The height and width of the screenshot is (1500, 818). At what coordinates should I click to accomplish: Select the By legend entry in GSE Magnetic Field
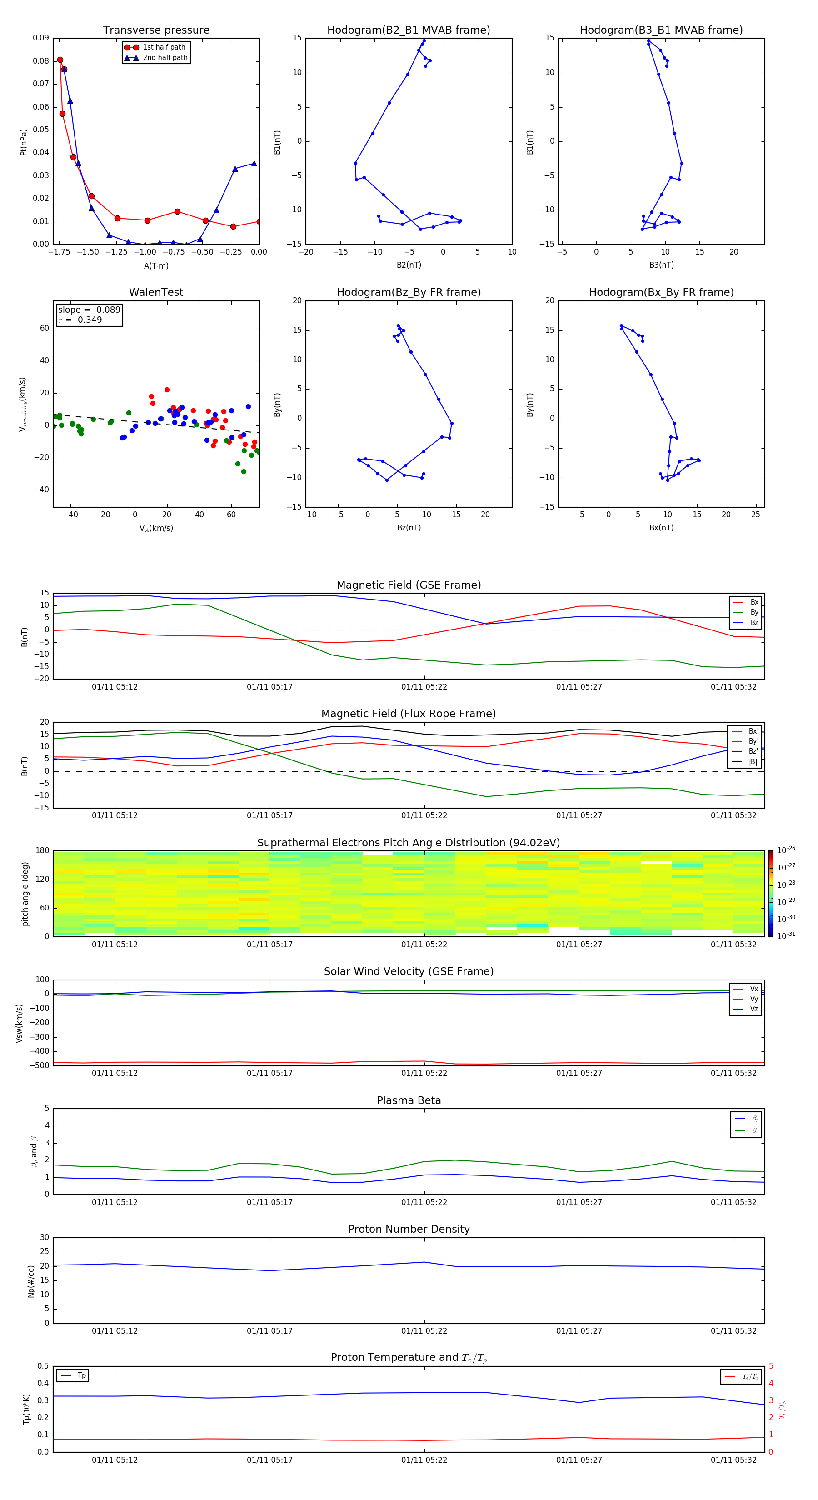click(x=746, y=612)
